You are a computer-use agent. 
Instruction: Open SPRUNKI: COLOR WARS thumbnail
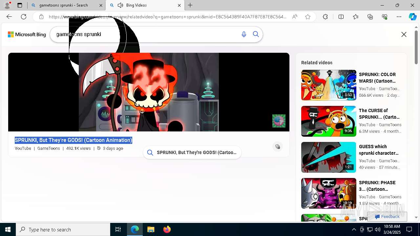329,85
